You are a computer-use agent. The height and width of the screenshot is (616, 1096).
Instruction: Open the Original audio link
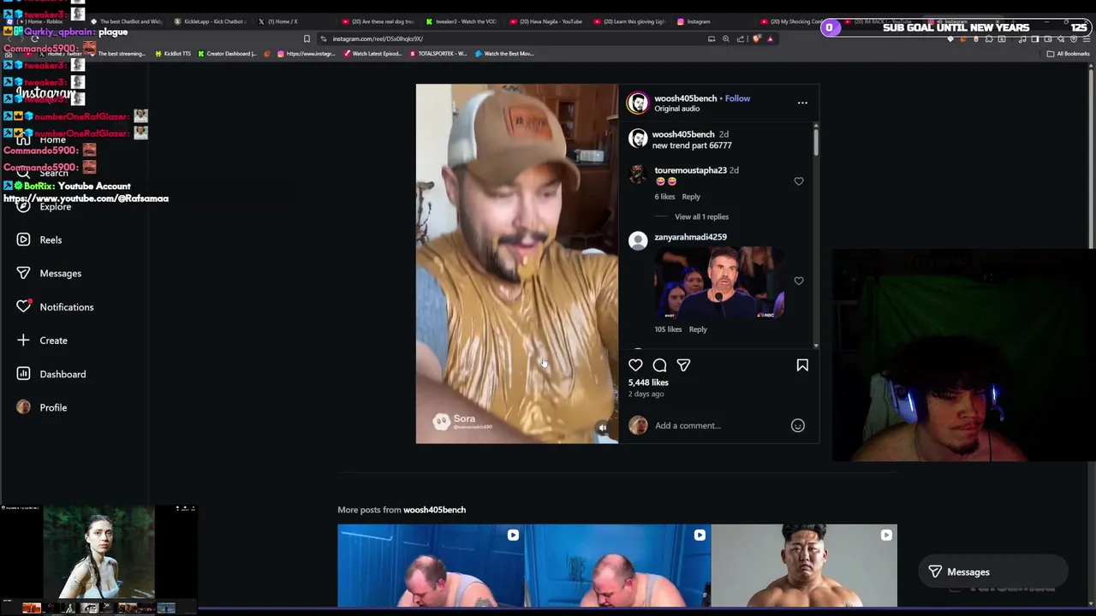(676, 109)
